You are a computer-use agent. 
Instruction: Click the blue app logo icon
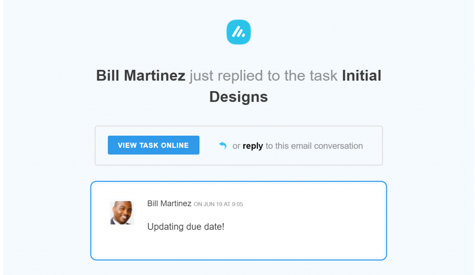(238, 32)
